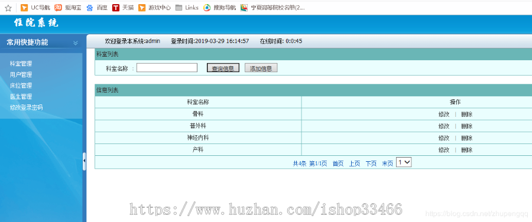Open the Links bookmark folder
The width and height of the screenshot is (532, 222).
(187, 8)
